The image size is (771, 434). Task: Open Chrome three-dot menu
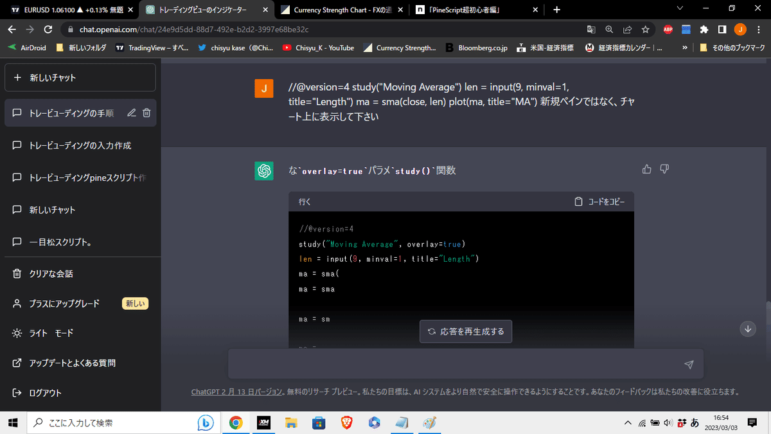point(759,30)
